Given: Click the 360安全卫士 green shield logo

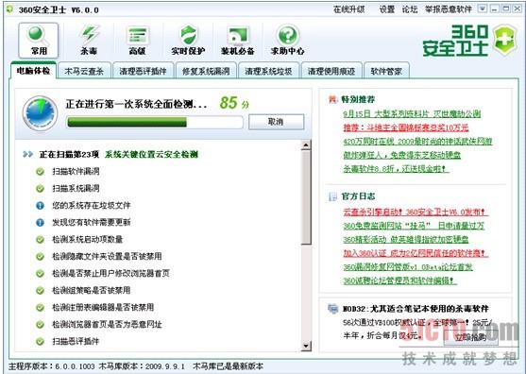Looking at the screenshot, I should 505,40.
